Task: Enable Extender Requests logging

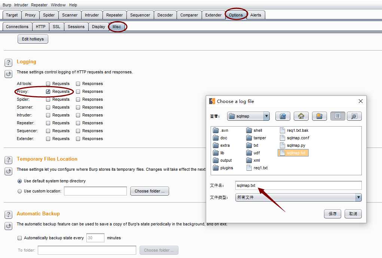Action: tap(48, 139)
